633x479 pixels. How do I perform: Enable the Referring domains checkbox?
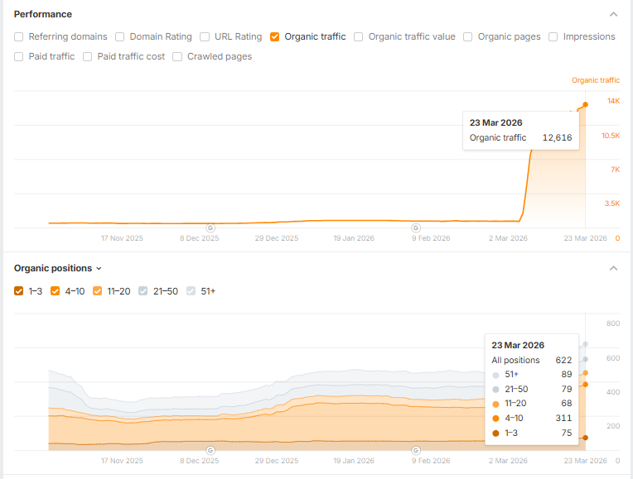tap(18, 36)
